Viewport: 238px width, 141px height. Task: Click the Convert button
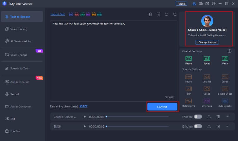point(162,107)
